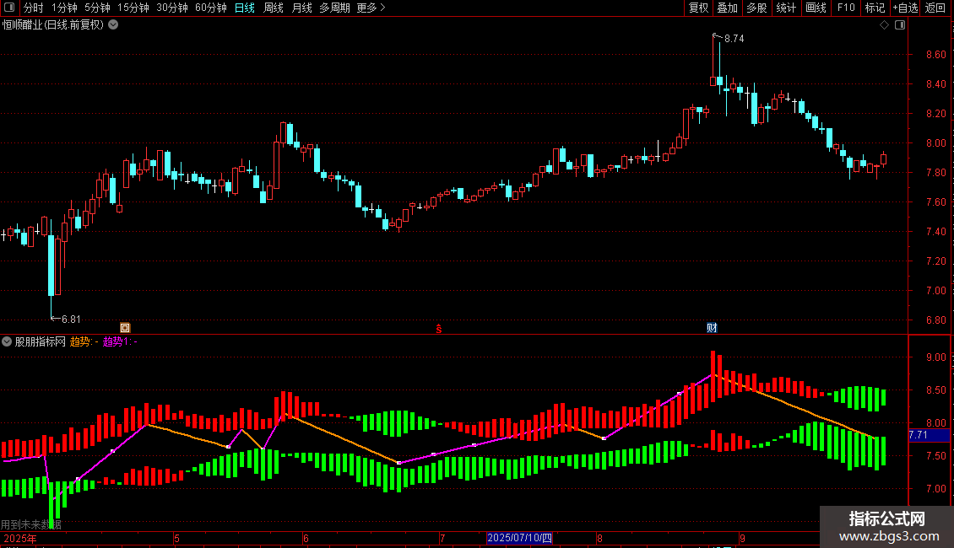Viewport: 954px width, 548px height.
Task: Toggle the right side panel icon
Action: pyautogui.click(x=900, y=25)
